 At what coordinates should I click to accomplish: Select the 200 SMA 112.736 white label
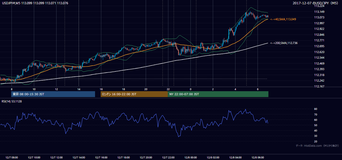[x=284, y=43]
